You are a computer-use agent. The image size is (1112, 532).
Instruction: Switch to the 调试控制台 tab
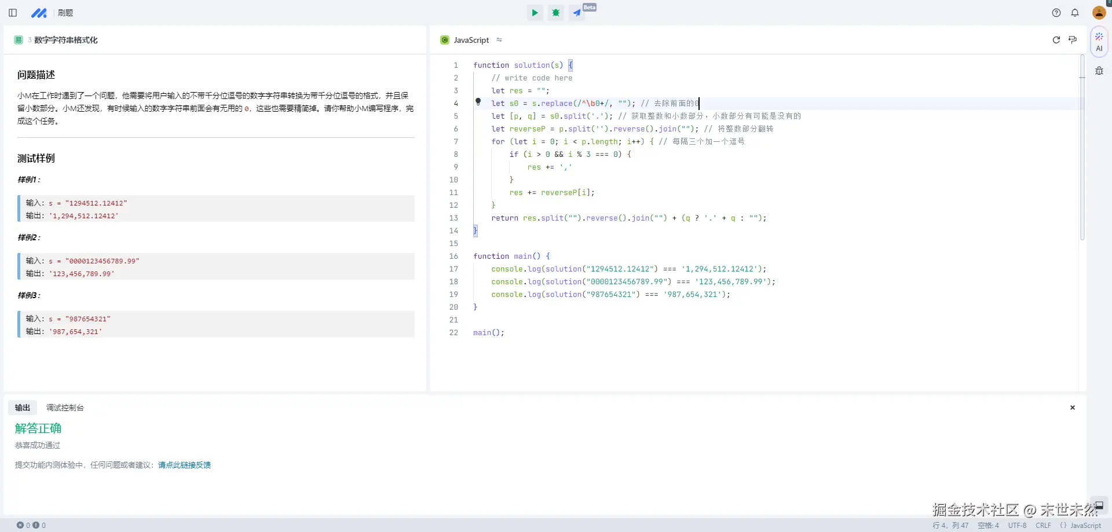click(65, 408)
